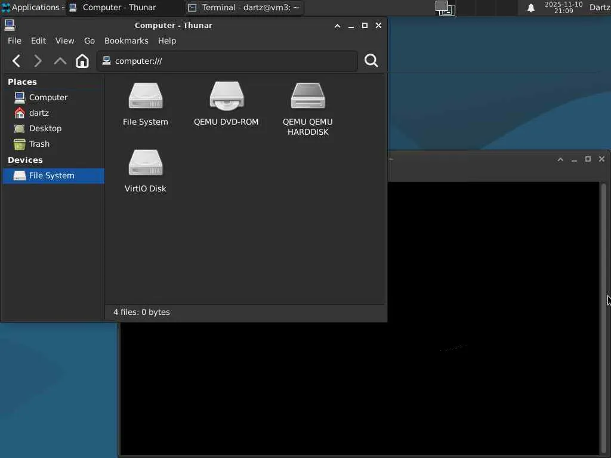Open dartz home folder in sidebar
611x458 pixels.
pyautogui.click(x=39, y=113)
